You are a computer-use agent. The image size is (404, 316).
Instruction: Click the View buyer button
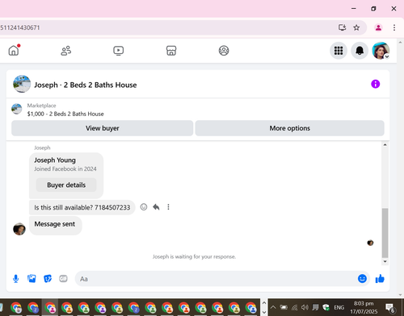point(102,128)
